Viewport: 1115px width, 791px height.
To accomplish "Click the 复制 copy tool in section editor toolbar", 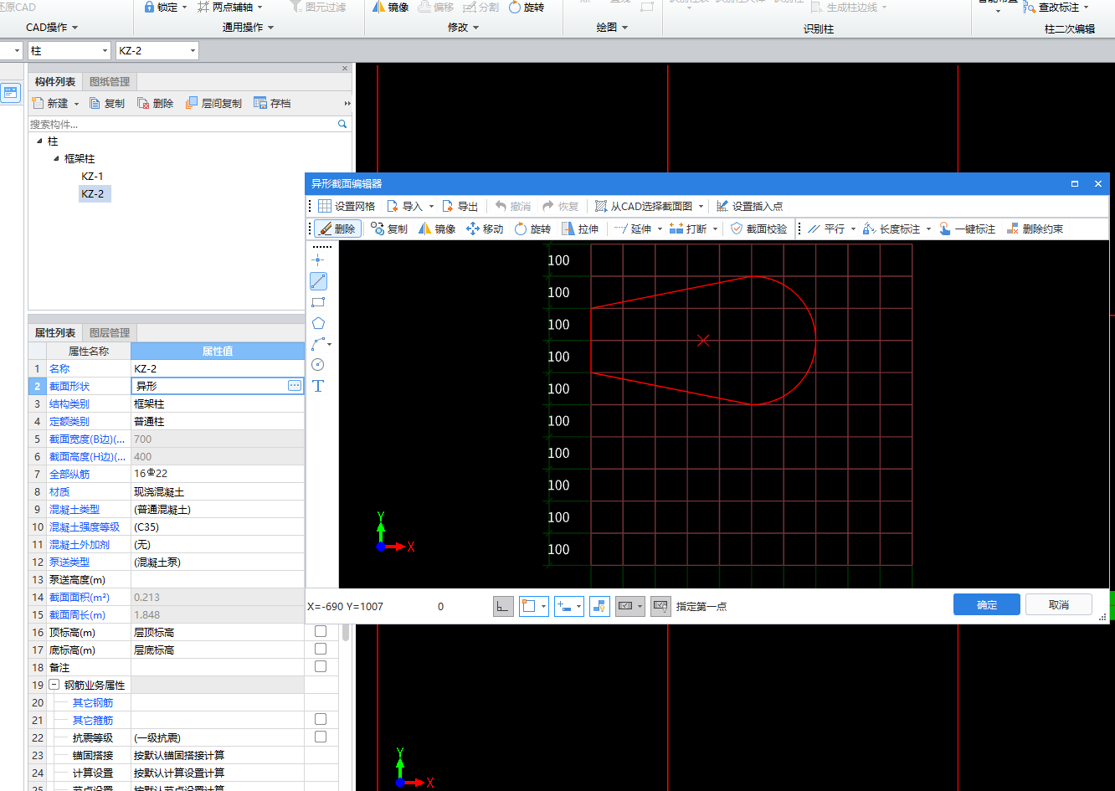I will click(389, 229).
